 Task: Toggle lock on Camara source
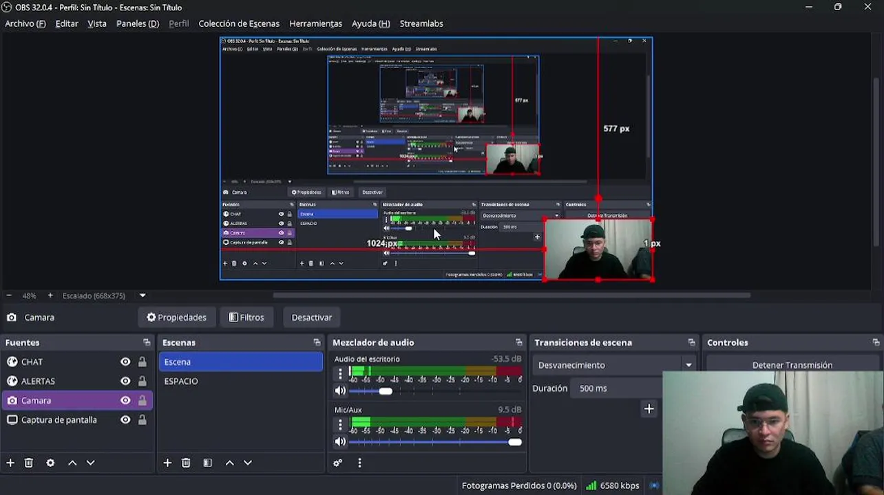tap(143, 400)
